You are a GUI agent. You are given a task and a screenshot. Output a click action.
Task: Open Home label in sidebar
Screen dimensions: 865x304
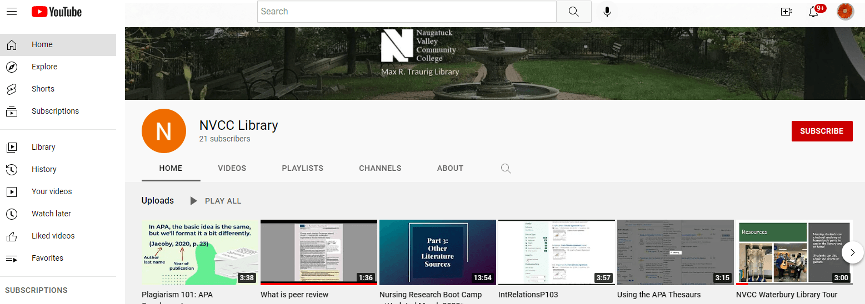(42, 44)
